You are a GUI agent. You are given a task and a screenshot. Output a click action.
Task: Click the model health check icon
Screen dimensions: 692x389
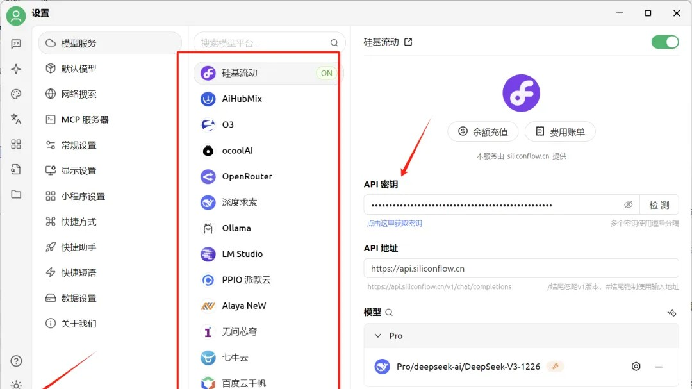[x=671, y=313]
